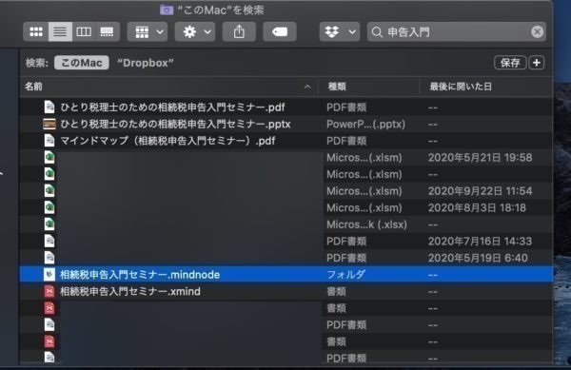Click the MindNode icon of .mindnode file
Image resolution: width=571 pixels, height=370 pixels.
[x=49, y=275]
